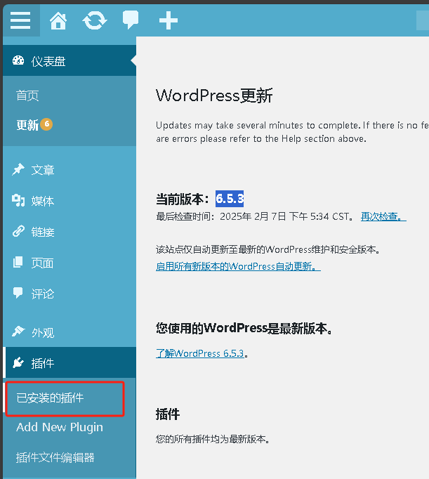The width and height of the screenshot is (429, 479).
Task: Click the plus icon to add new
Action: click(169, 20)
